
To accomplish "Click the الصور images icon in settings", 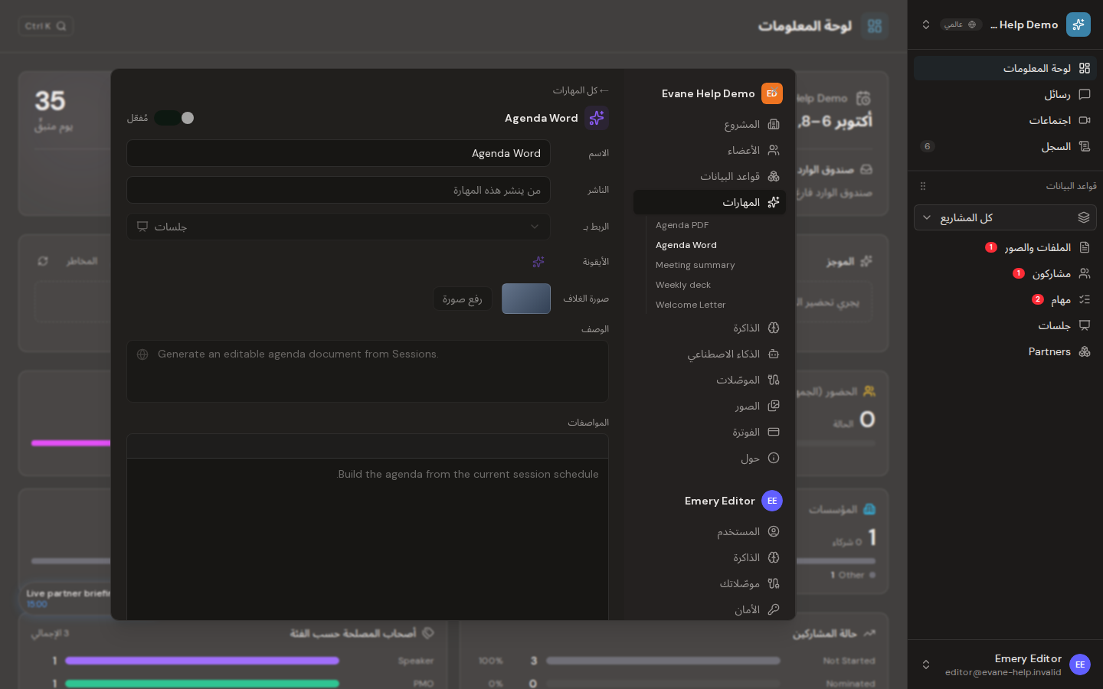I will [x=774, y=406].
